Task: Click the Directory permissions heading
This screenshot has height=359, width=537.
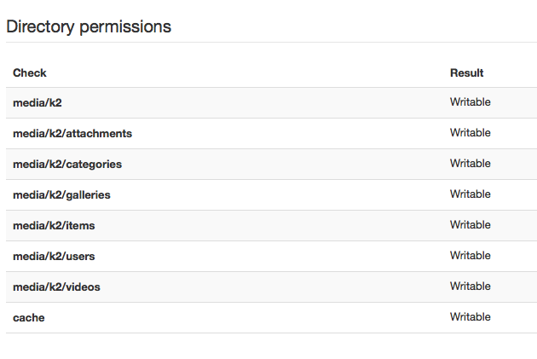Action: [x=89, y=27]
